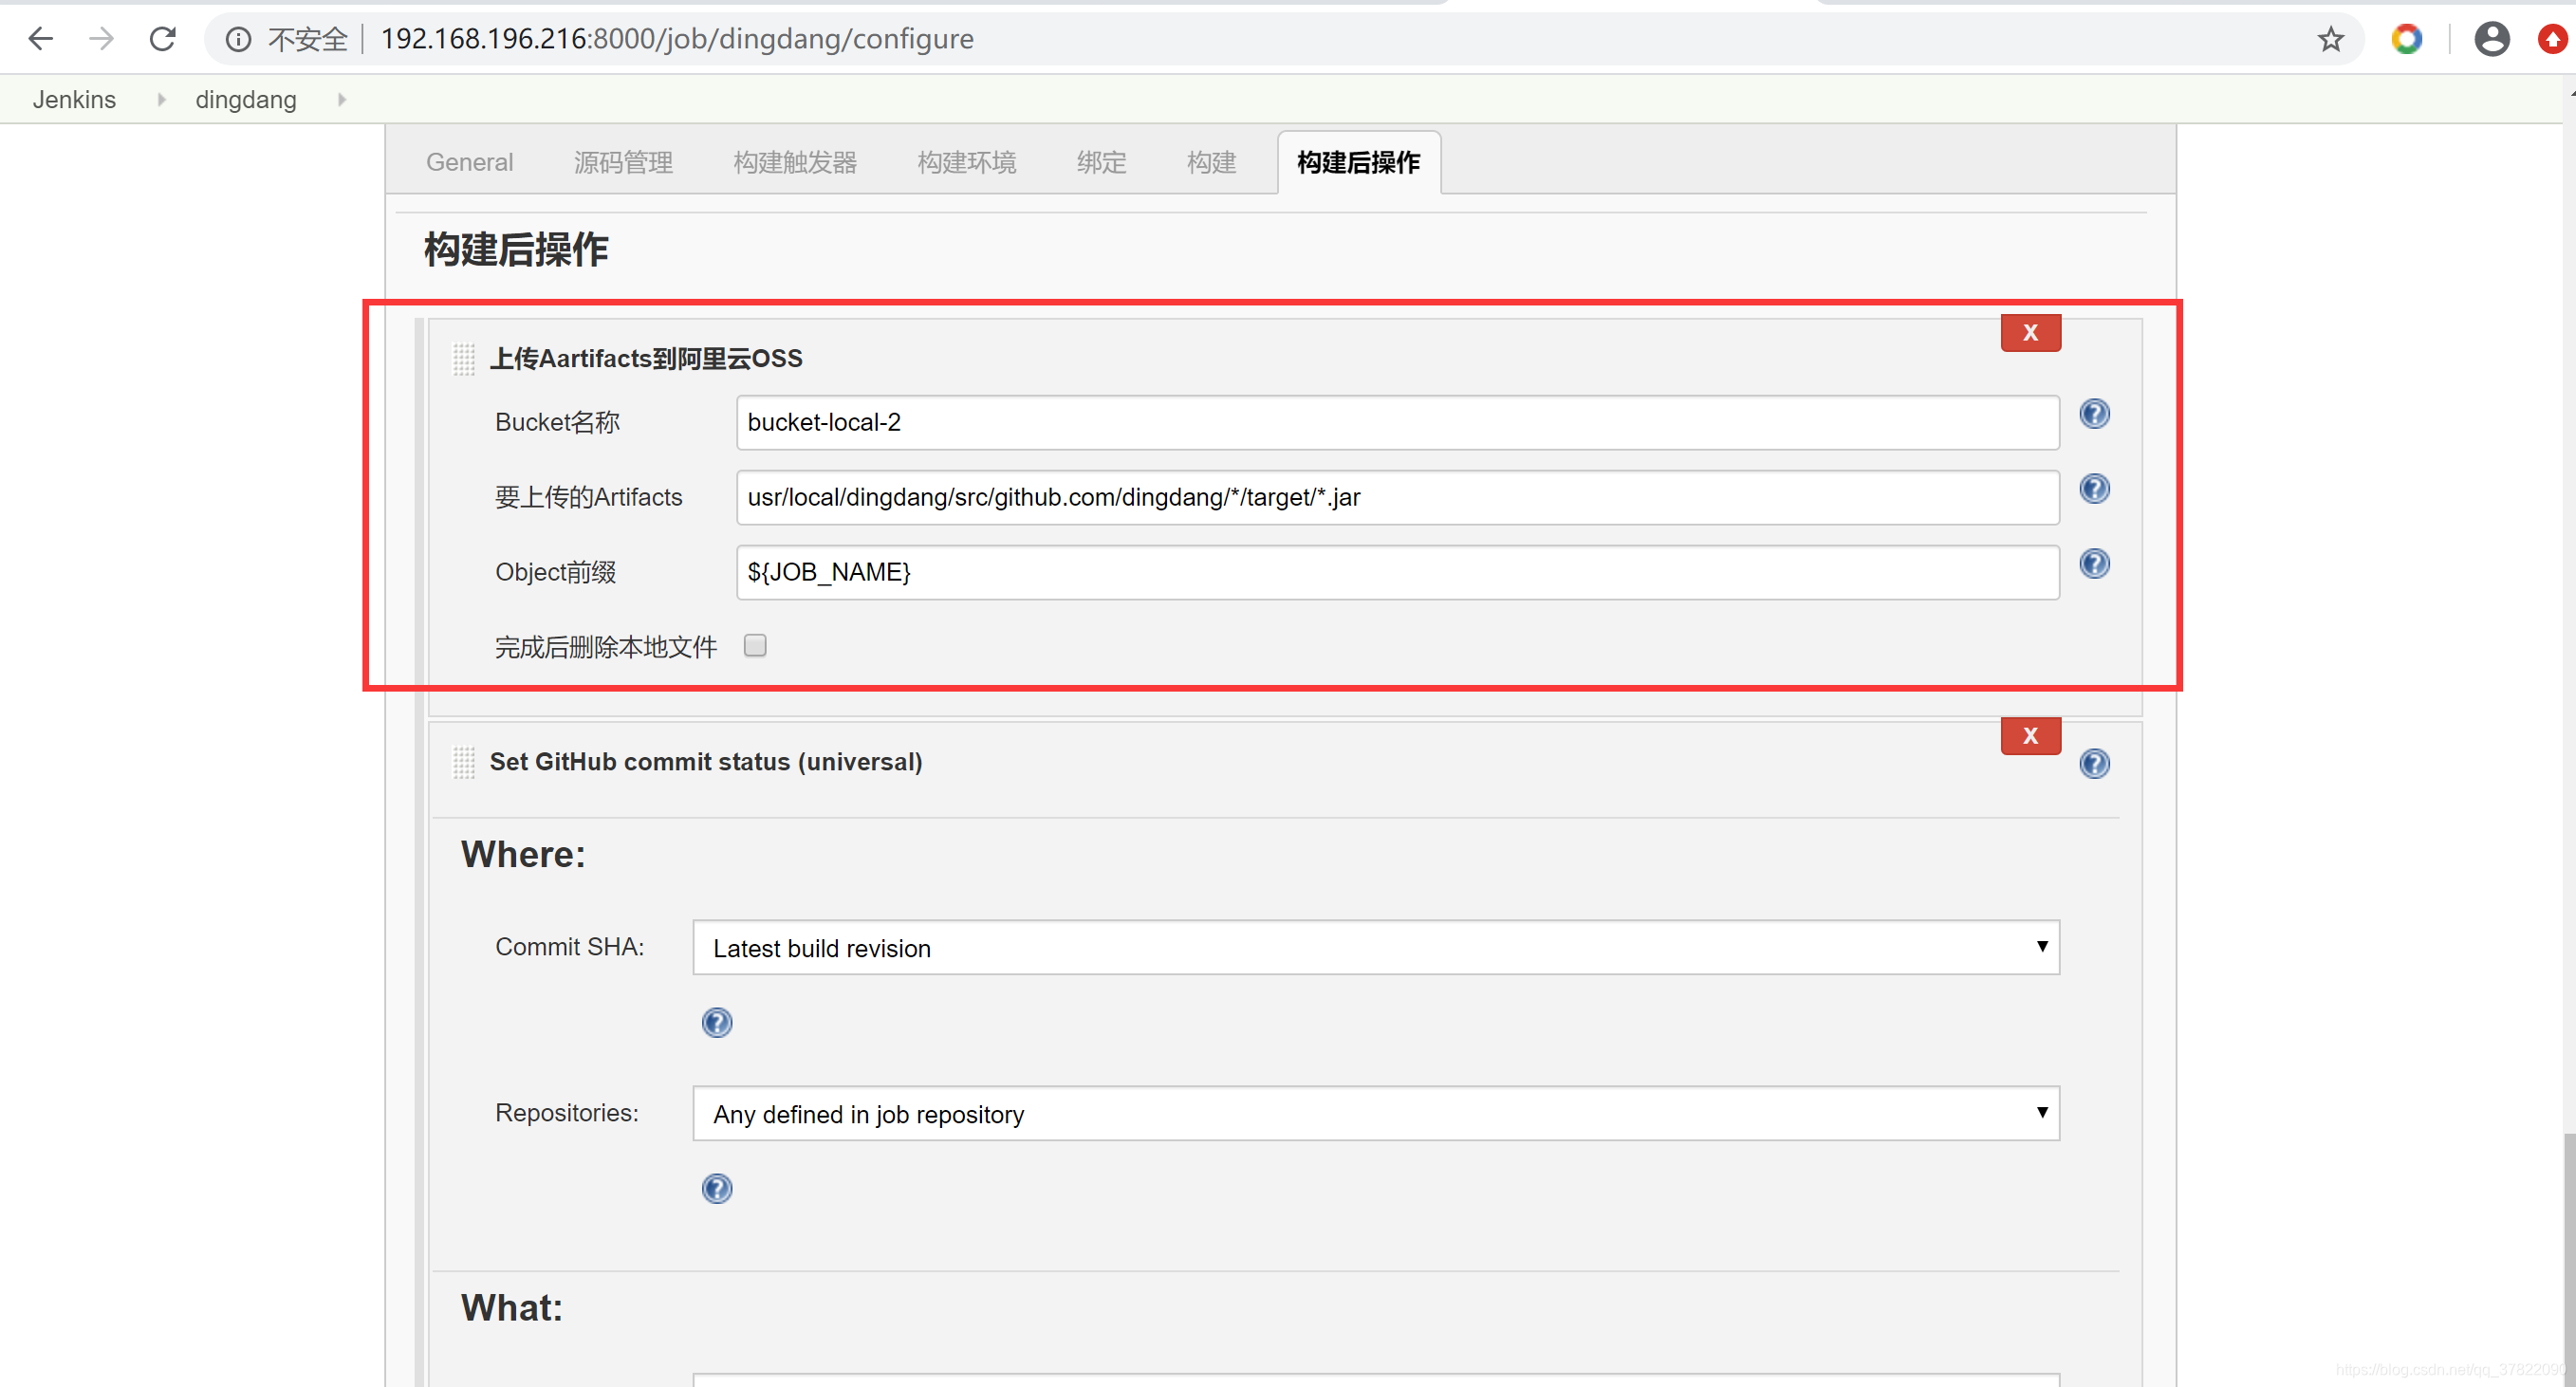Image resolution: width=2576 pixels, height=1387 pixels.
Task: Open the Repositories dropdown
Action: click(1376, 1113)
